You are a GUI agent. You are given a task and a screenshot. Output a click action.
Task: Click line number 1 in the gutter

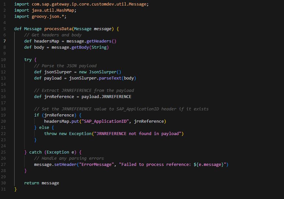[x=5, y=4]
